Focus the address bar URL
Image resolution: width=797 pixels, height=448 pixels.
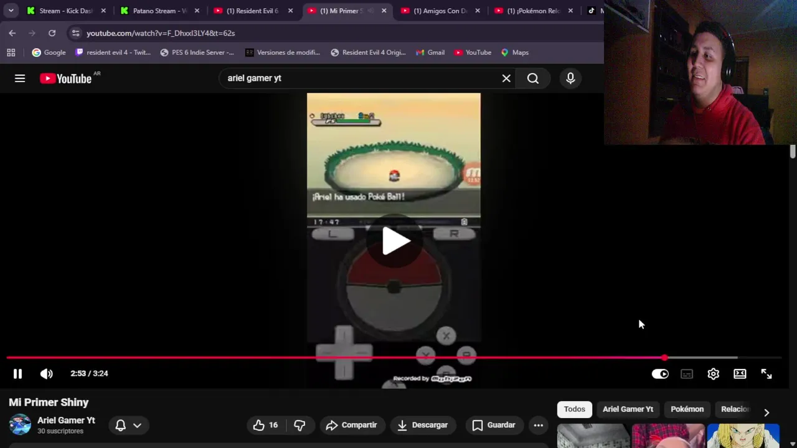pyautogui.click(x=161, y=33)
